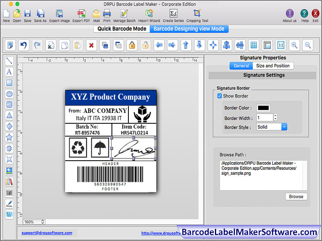322x241 pixels.
Task: Click the Zoom in magnifier
Action: (x=294, y=45)
